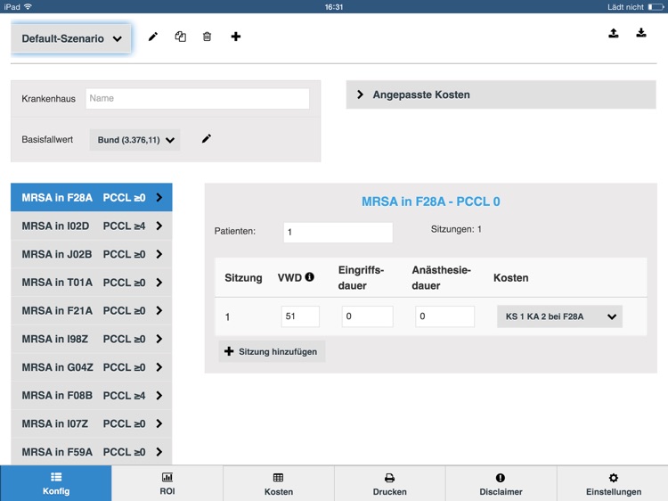Open MRSA in I02D PCCL ≥4 entry
The image size is (668, 501).
92,226
